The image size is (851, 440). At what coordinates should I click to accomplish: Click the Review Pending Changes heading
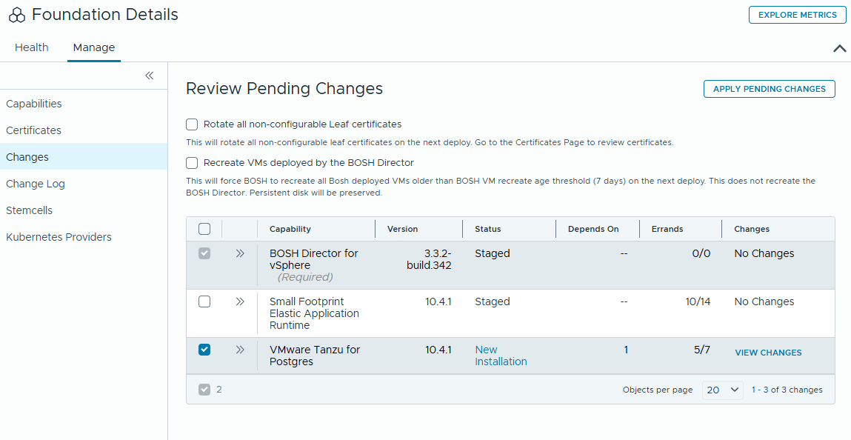[284, 88]
